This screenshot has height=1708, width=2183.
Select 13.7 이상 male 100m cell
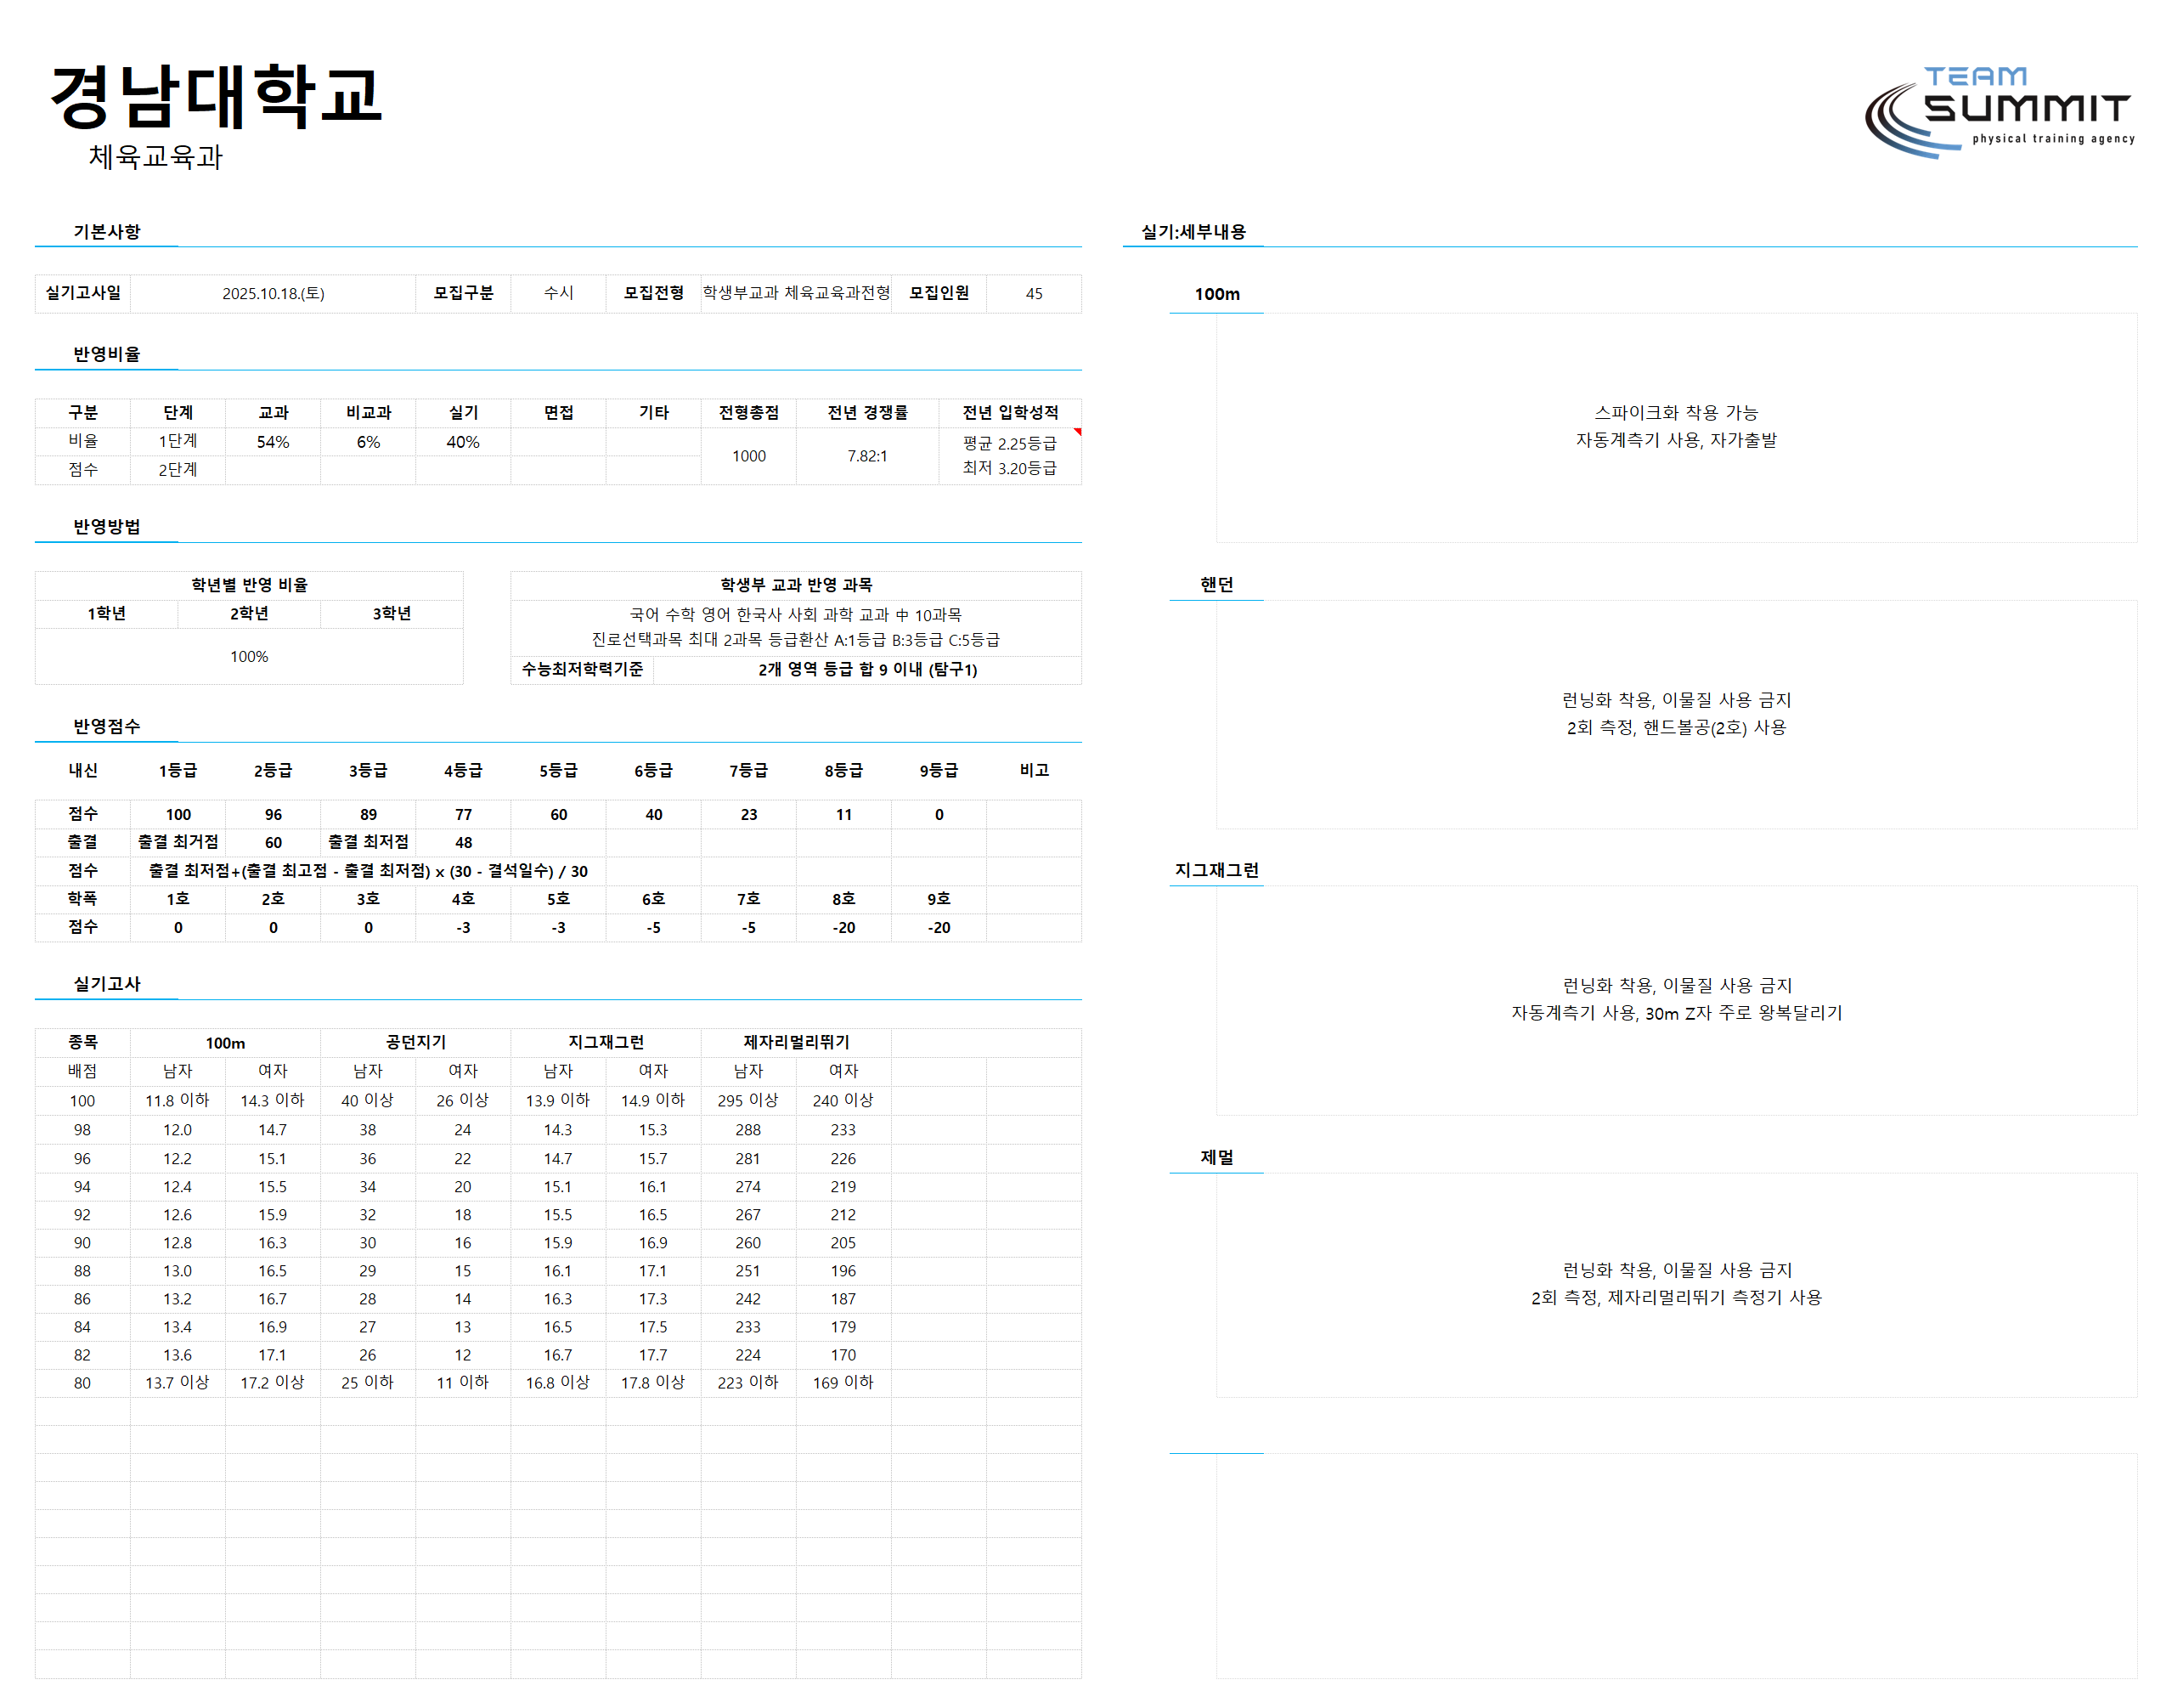177,1382
